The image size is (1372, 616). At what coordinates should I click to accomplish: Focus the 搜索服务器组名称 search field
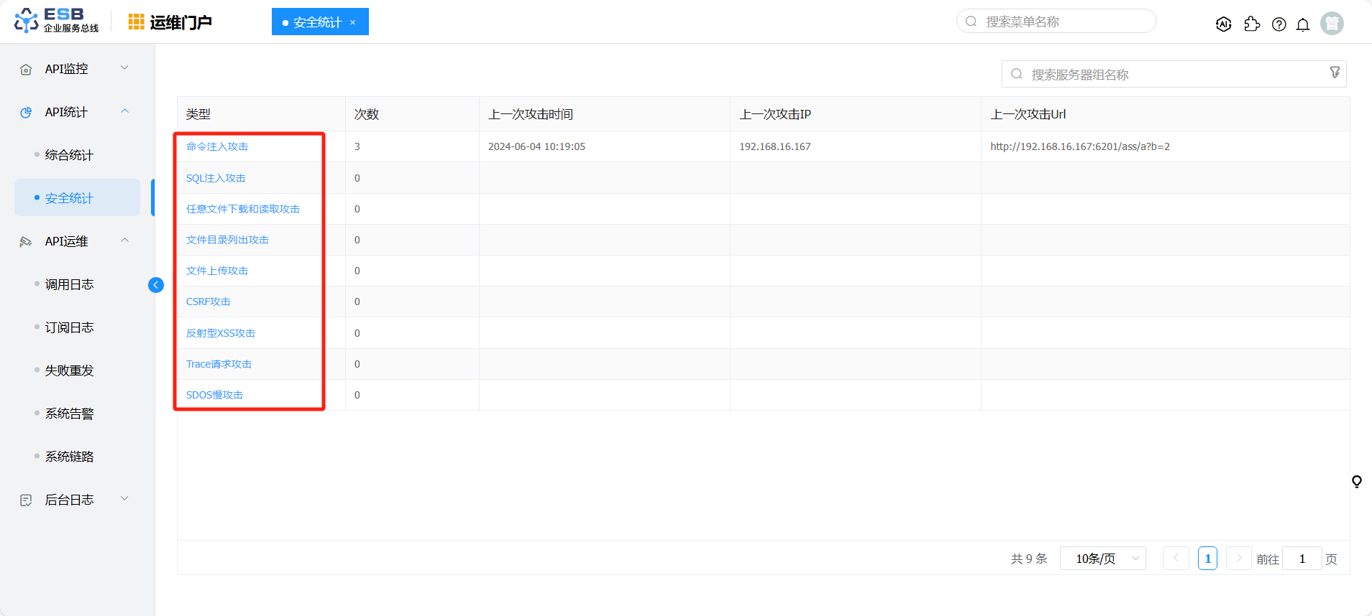(1174, 74)
